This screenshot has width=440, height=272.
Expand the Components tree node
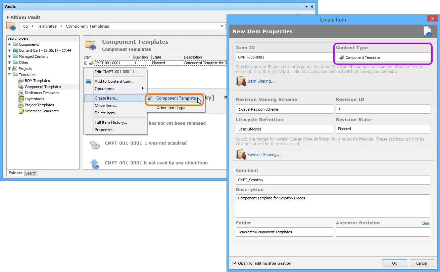tap(9, 44)
